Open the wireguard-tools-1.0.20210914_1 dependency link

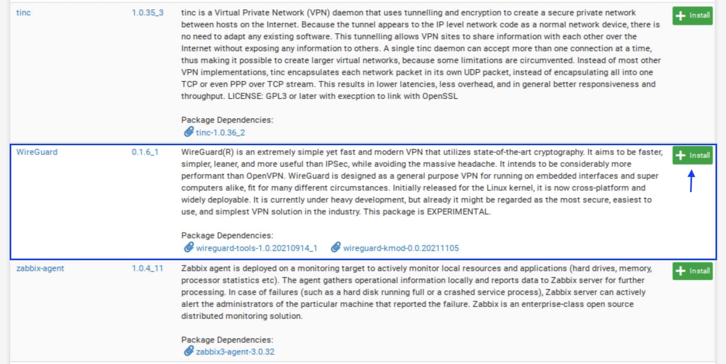256,248
